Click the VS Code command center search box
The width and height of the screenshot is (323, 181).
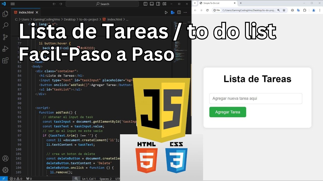coord(102,4)
